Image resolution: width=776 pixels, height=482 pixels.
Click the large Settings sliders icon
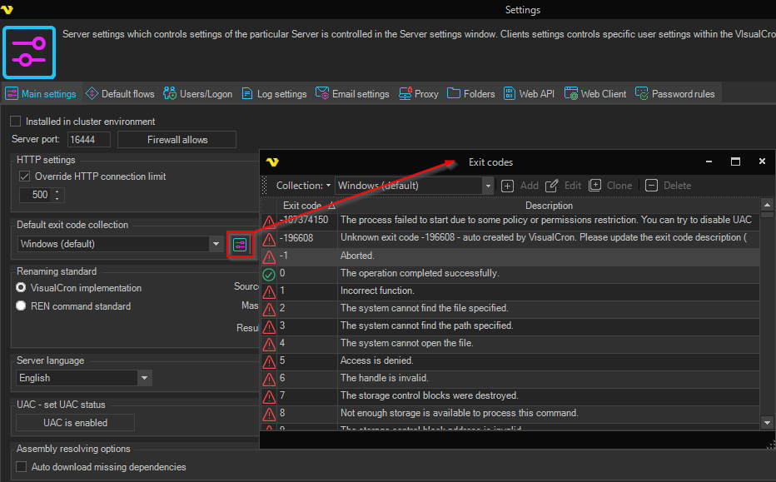29,52
